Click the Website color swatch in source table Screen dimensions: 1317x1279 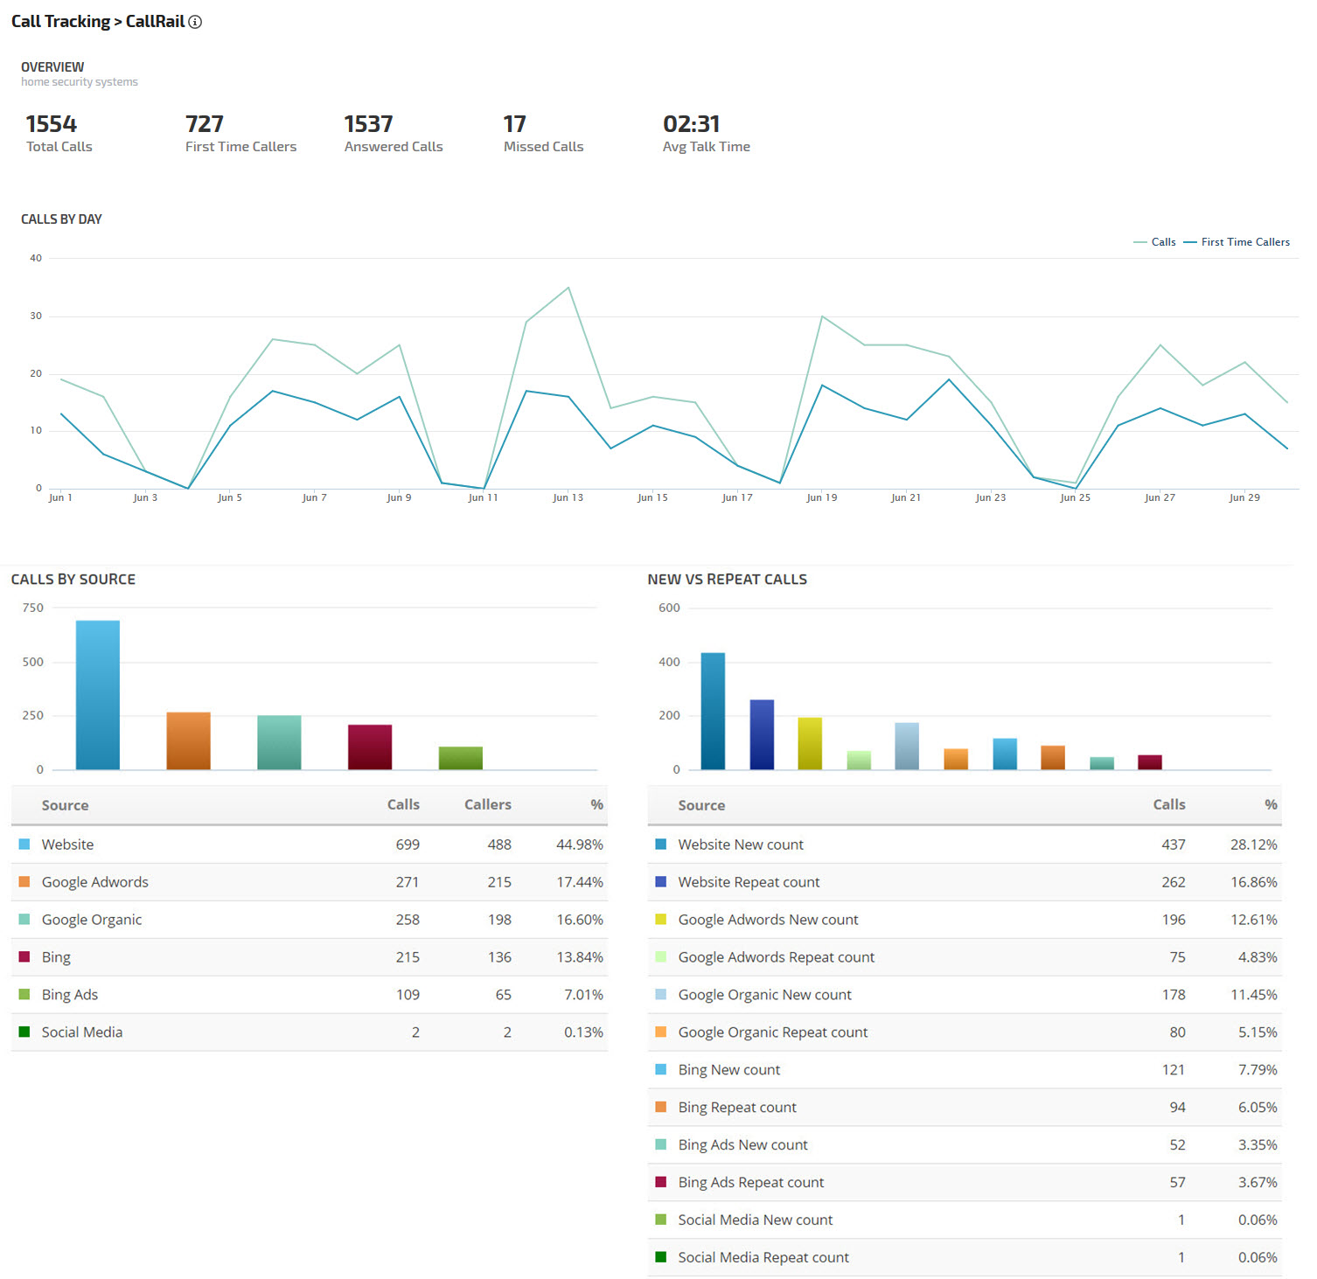24,845
